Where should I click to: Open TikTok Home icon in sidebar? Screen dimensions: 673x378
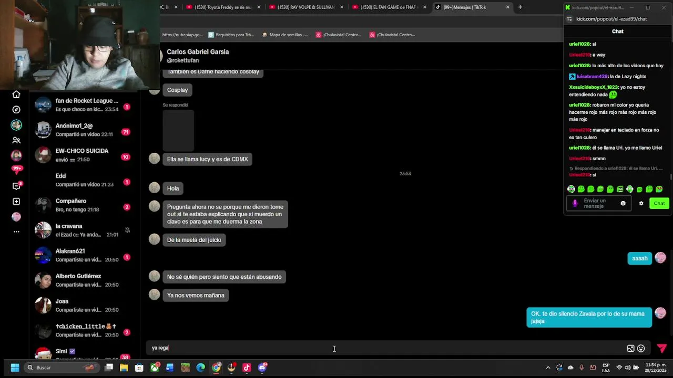[x=16, y=94]
